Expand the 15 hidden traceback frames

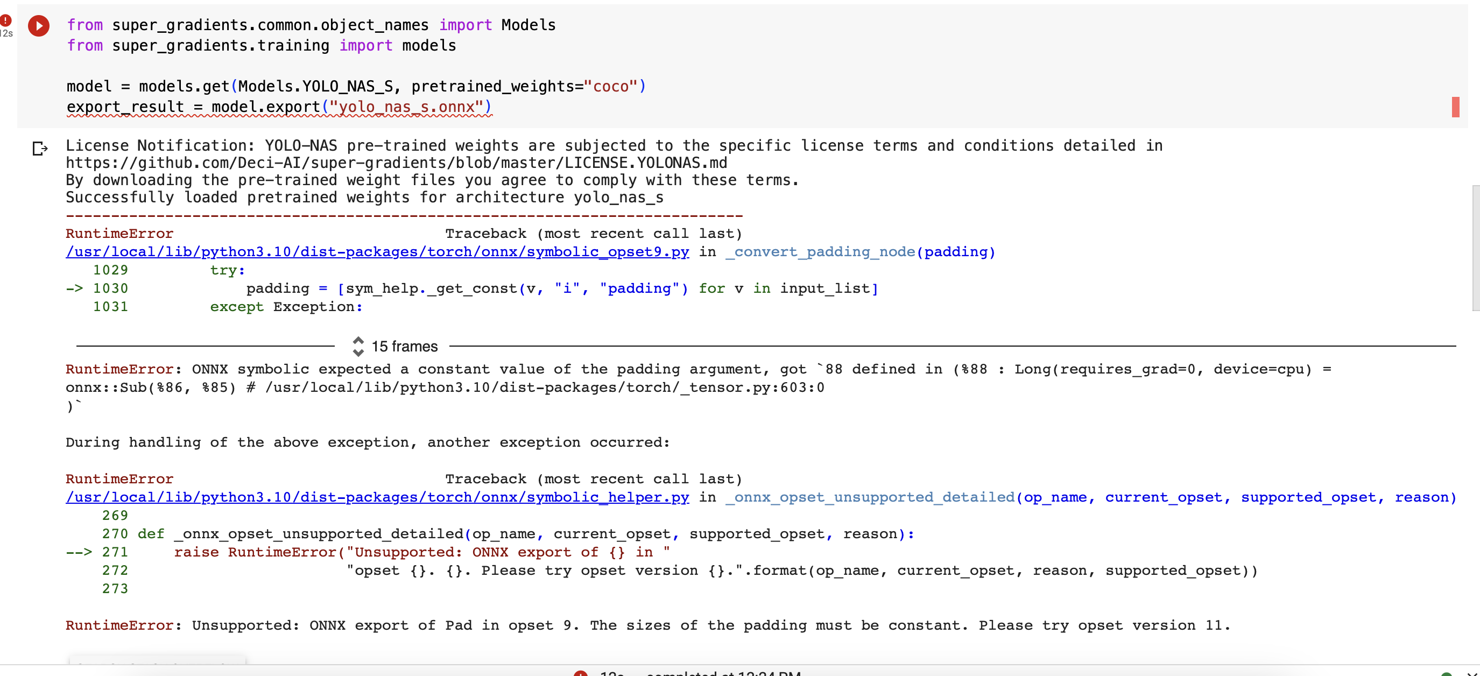tap(404, 346)
